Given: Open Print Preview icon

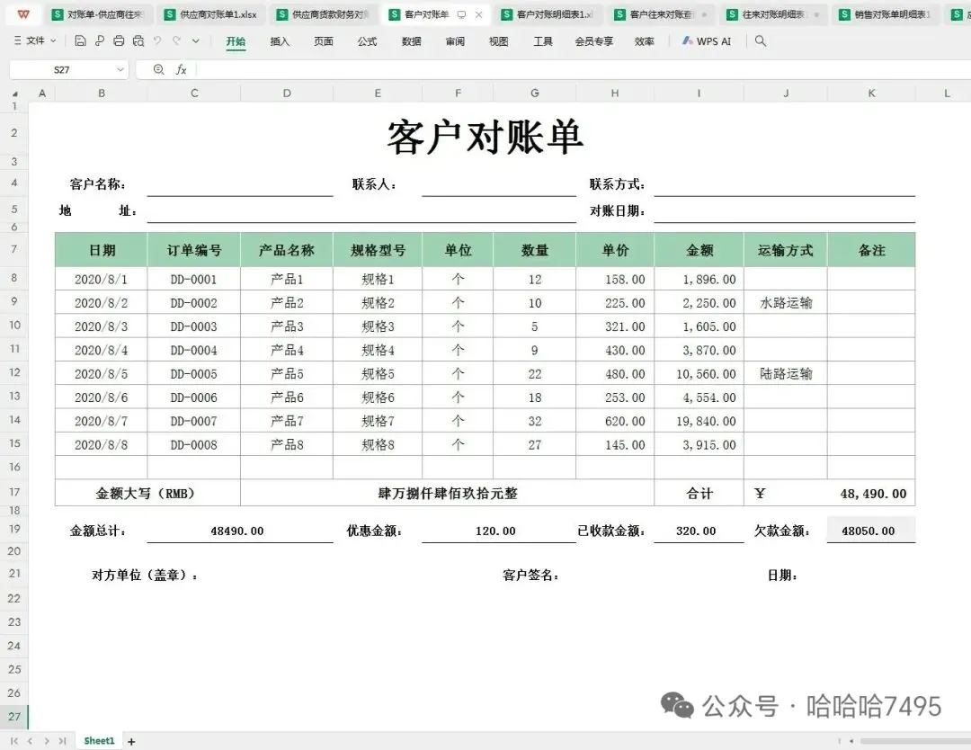Looking at the screenshot, I should 138,40.
